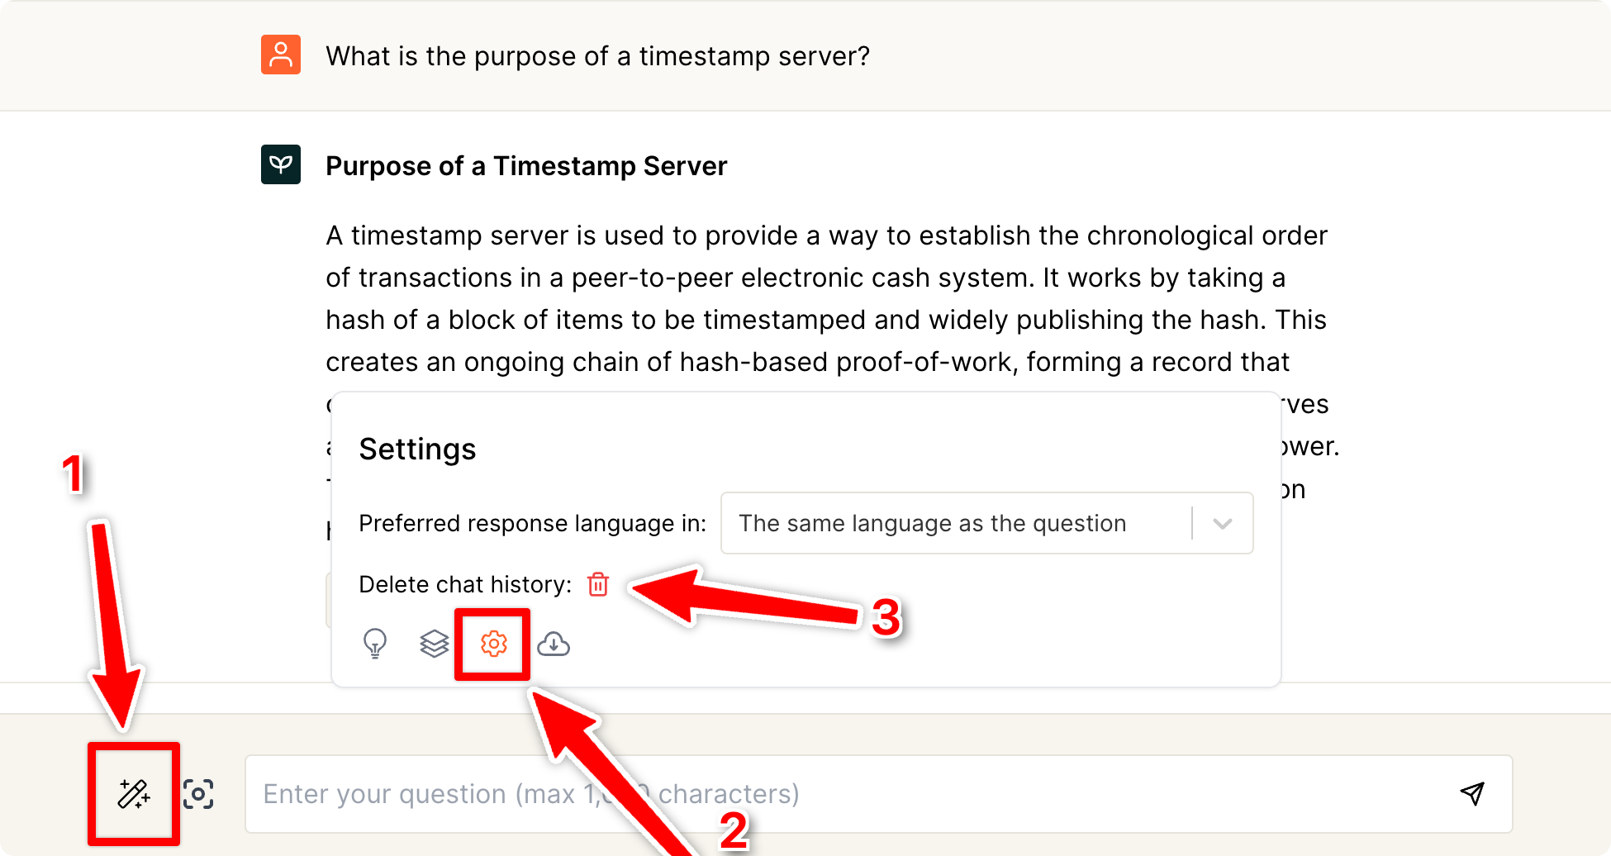The height and width of the screenshot is (856, 1611).
Task: Click the chevron arrow of the language selector
Action: (1223, 523)
